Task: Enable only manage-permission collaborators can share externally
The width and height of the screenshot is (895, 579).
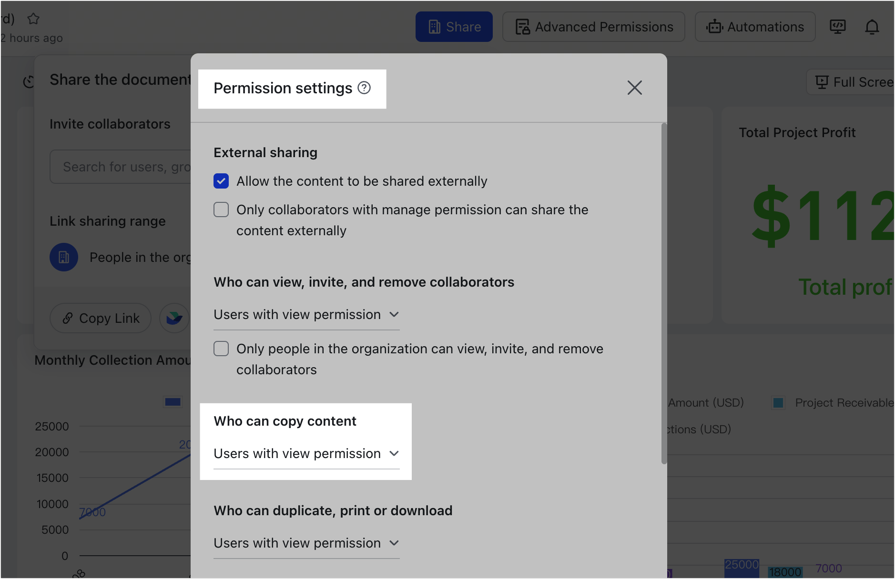Action: pos(221,210)
